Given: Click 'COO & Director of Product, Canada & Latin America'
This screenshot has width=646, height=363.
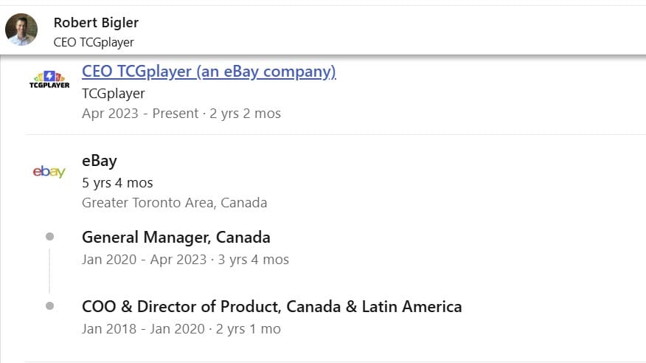Looking at the screenshot, I should coord(272,306).
